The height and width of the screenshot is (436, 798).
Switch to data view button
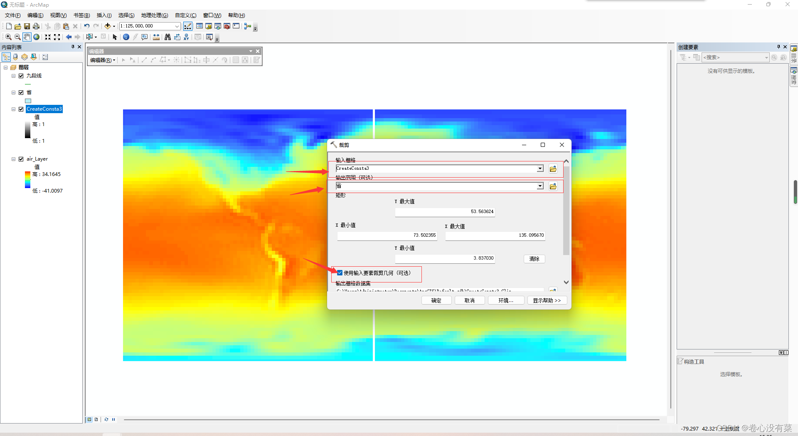coord(89,419)
